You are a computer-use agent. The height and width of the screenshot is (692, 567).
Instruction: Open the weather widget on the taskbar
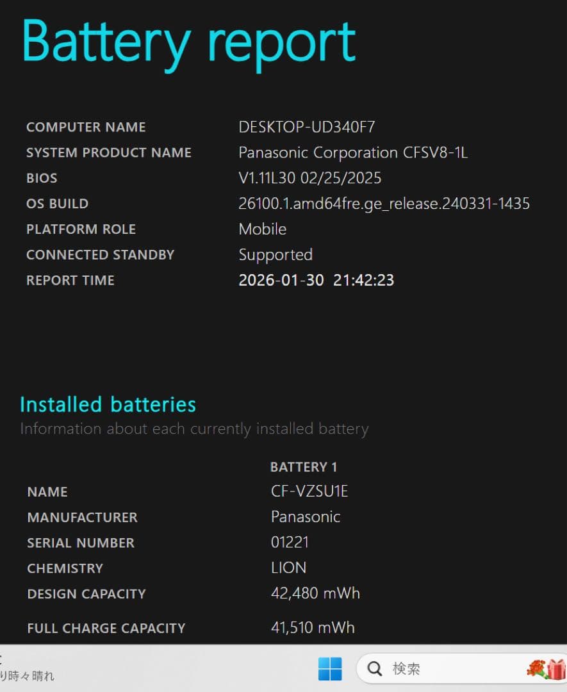26,669
